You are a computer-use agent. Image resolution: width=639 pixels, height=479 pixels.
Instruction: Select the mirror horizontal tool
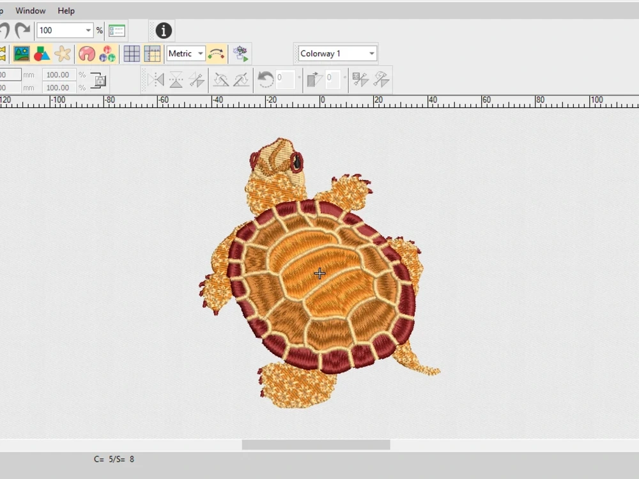155,79
